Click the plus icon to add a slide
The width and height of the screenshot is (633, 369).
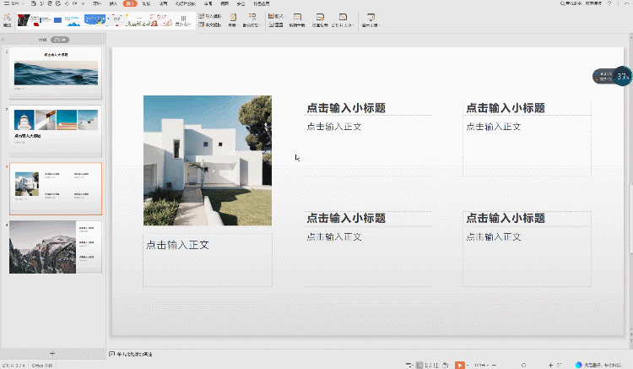(52, 352)
